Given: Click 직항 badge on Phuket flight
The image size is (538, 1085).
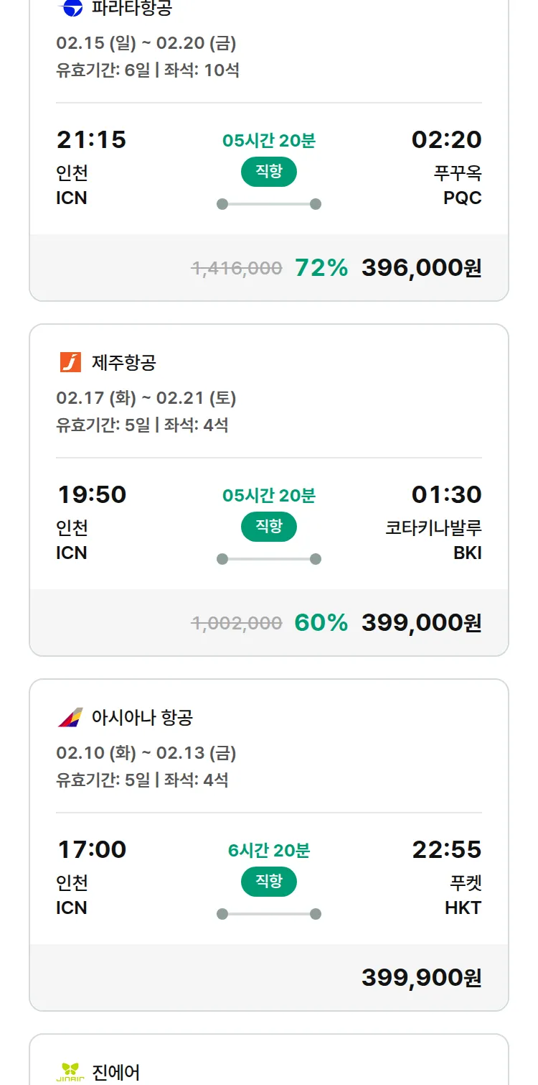Looking at the screenshot, I should (x=269, y=882).
